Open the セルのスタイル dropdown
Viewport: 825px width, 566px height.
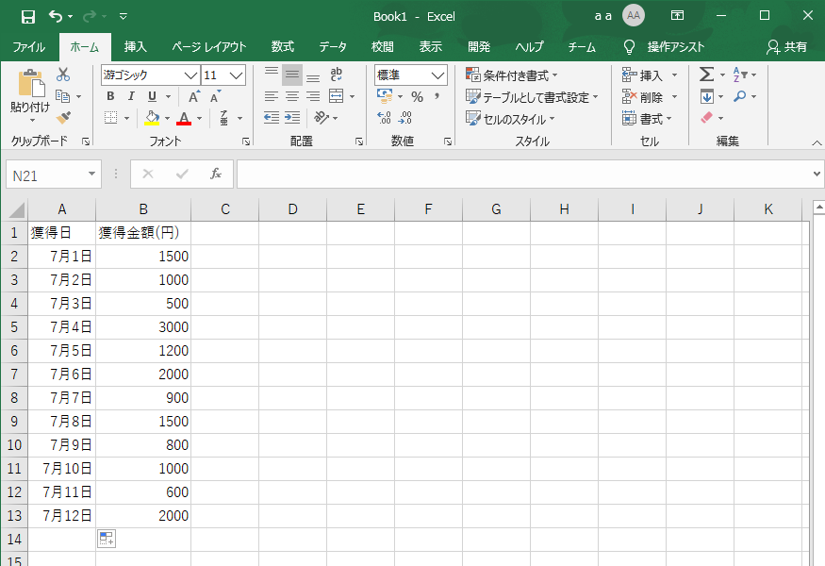pyautogui.click(x=510, y=119)
